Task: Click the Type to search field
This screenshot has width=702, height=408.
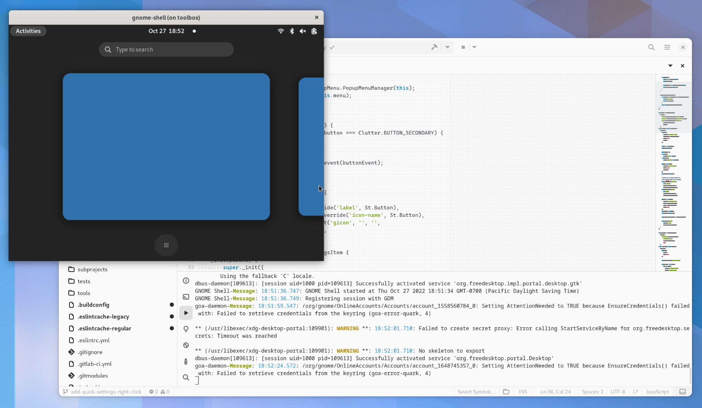Action: tap(166, 49)
